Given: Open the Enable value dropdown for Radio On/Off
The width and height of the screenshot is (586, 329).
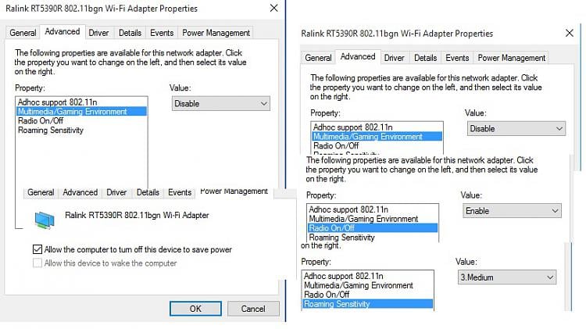Looking at the screenshot, I should (512, 211).
